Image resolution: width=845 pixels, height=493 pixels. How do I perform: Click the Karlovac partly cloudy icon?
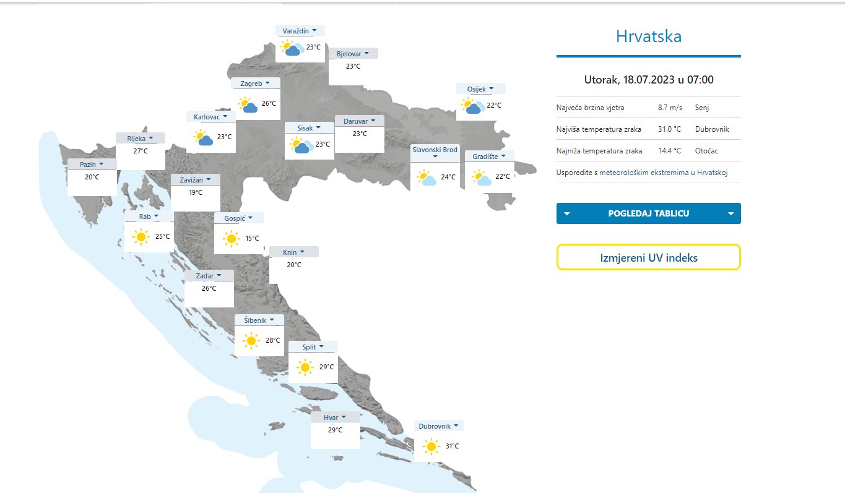[202, 137]
